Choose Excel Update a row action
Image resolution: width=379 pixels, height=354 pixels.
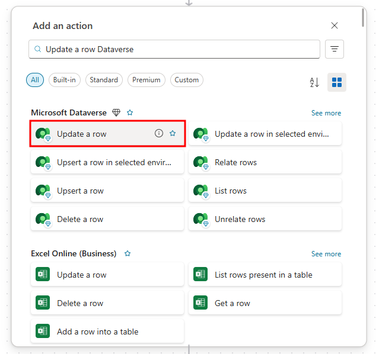(107, 274)
